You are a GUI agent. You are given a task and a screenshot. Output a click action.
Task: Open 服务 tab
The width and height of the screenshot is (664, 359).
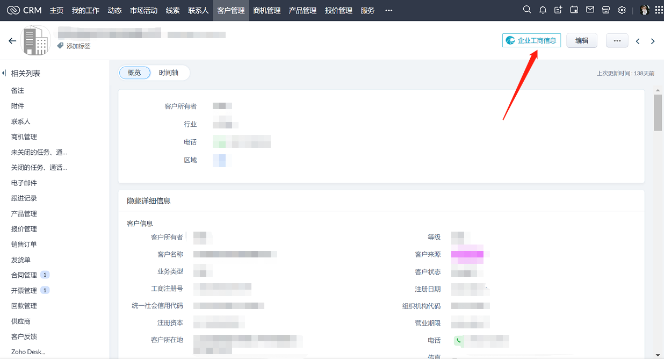[x=367, y=10]
